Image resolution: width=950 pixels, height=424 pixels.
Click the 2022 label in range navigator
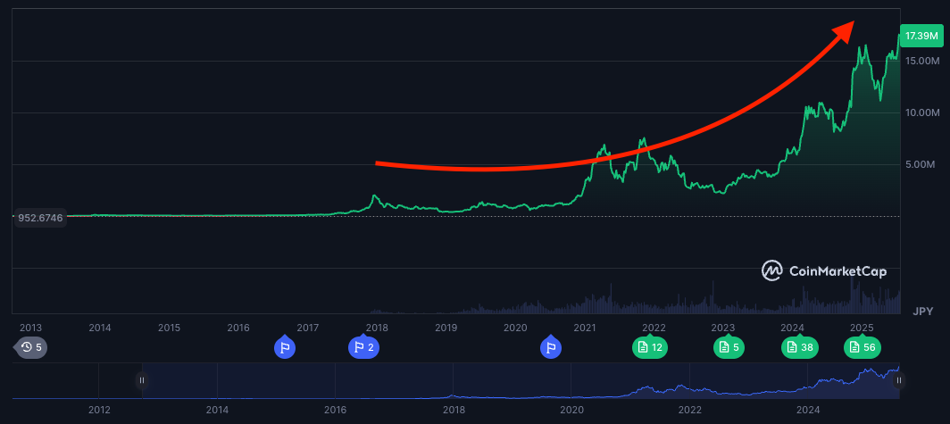tap(689, 410)
